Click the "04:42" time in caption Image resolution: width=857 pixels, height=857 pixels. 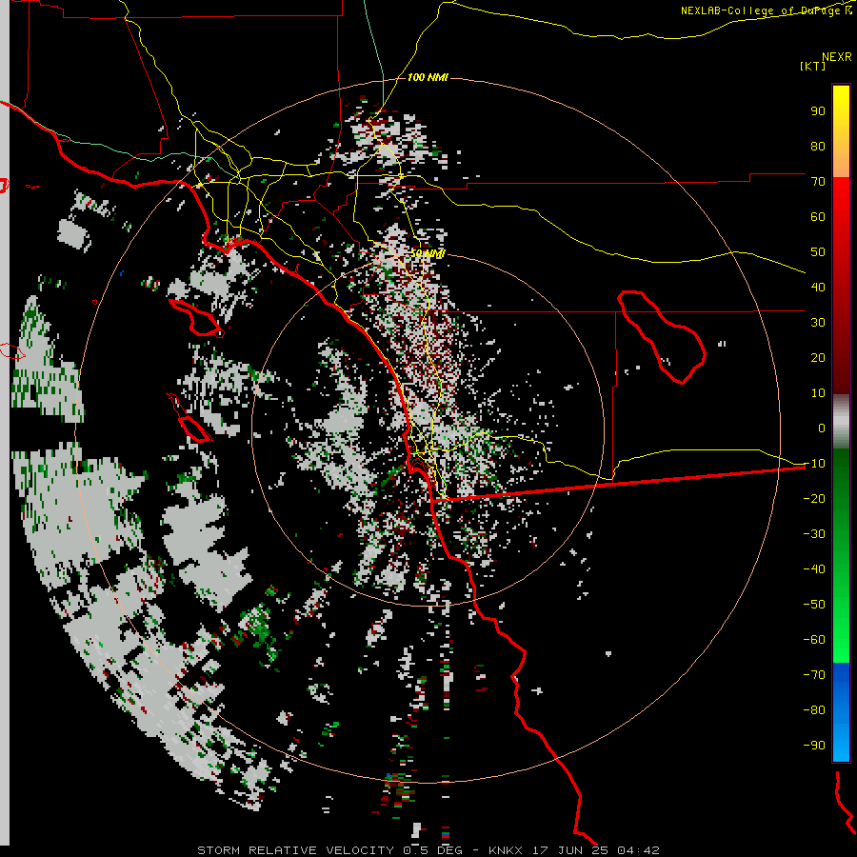tap(638, 850)
